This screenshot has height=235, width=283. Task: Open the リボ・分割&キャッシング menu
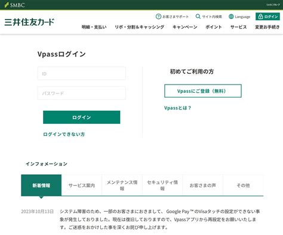[x=139, y=27]
